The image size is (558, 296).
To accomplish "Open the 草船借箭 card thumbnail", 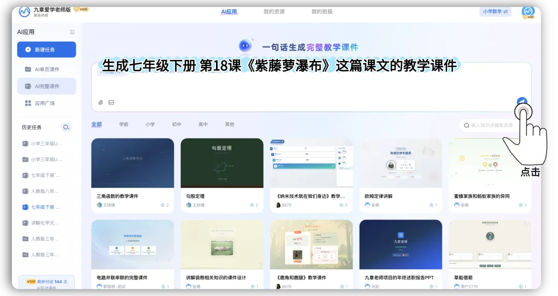I will pos(490,244).
